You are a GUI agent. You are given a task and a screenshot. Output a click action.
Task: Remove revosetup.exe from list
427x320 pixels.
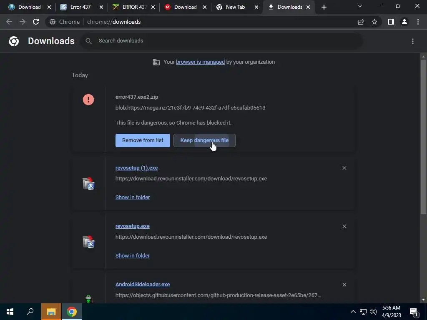point(344,226)
